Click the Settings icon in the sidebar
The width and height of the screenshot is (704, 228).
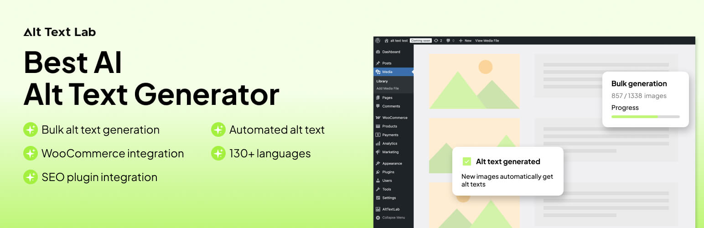pos(378,198)
